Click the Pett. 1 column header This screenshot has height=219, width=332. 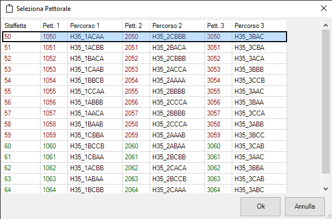pos(54,26)
